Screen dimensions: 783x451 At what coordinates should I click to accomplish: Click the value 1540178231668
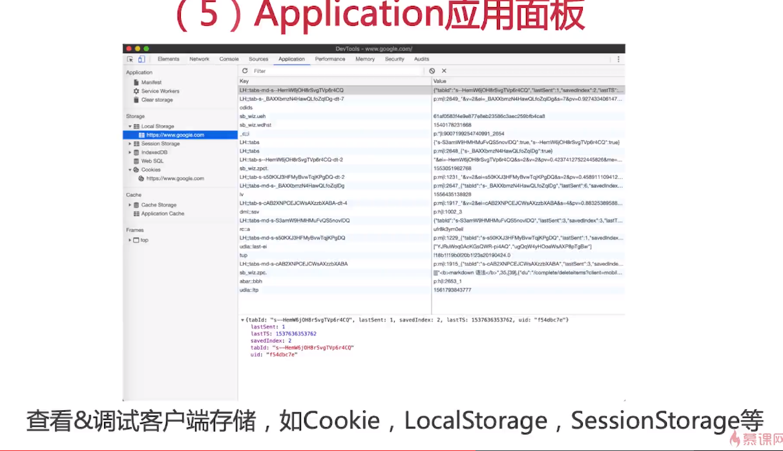(x=452, y=125)
